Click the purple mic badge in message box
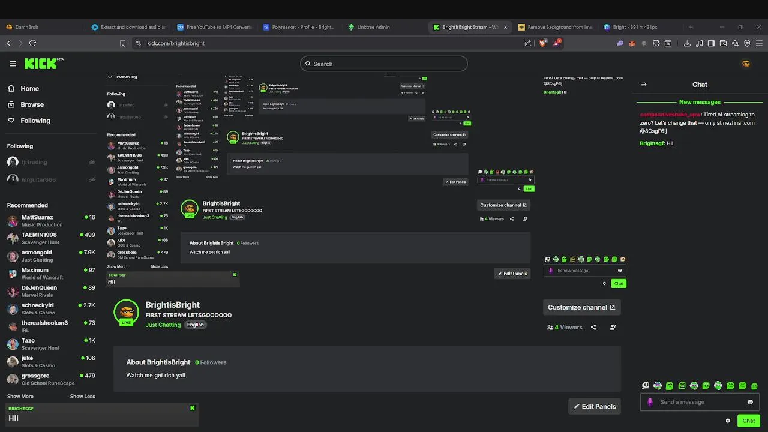 (x=650, y=402)
